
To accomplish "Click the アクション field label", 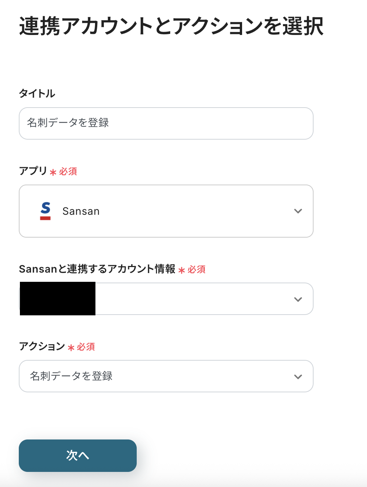I will 42,346.
